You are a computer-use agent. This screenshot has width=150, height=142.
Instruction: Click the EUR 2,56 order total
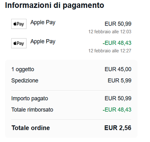tap(118, 128)
